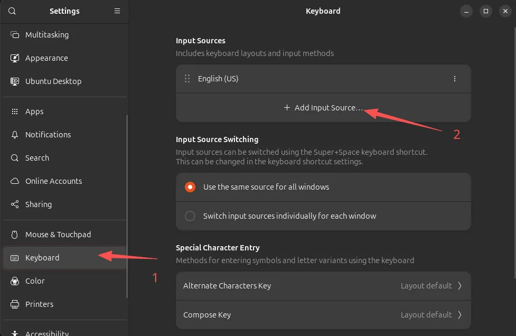Click the Ubuntu Desktop sidebar icon
The image size is (516, 336).
(x=15, y=81)
